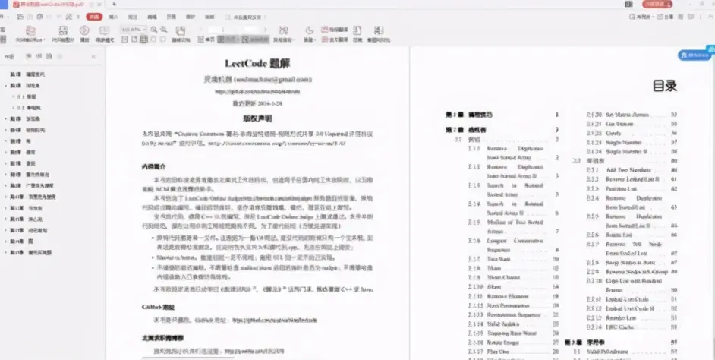Click the third icon in the bookmark panel header
This screenshot has height=360, width=715.
click(49, 56)
